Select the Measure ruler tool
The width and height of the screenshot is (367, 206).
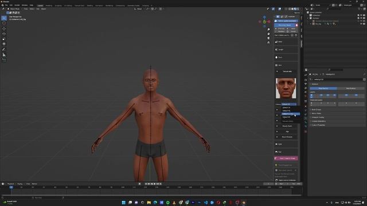pos(4,55)
